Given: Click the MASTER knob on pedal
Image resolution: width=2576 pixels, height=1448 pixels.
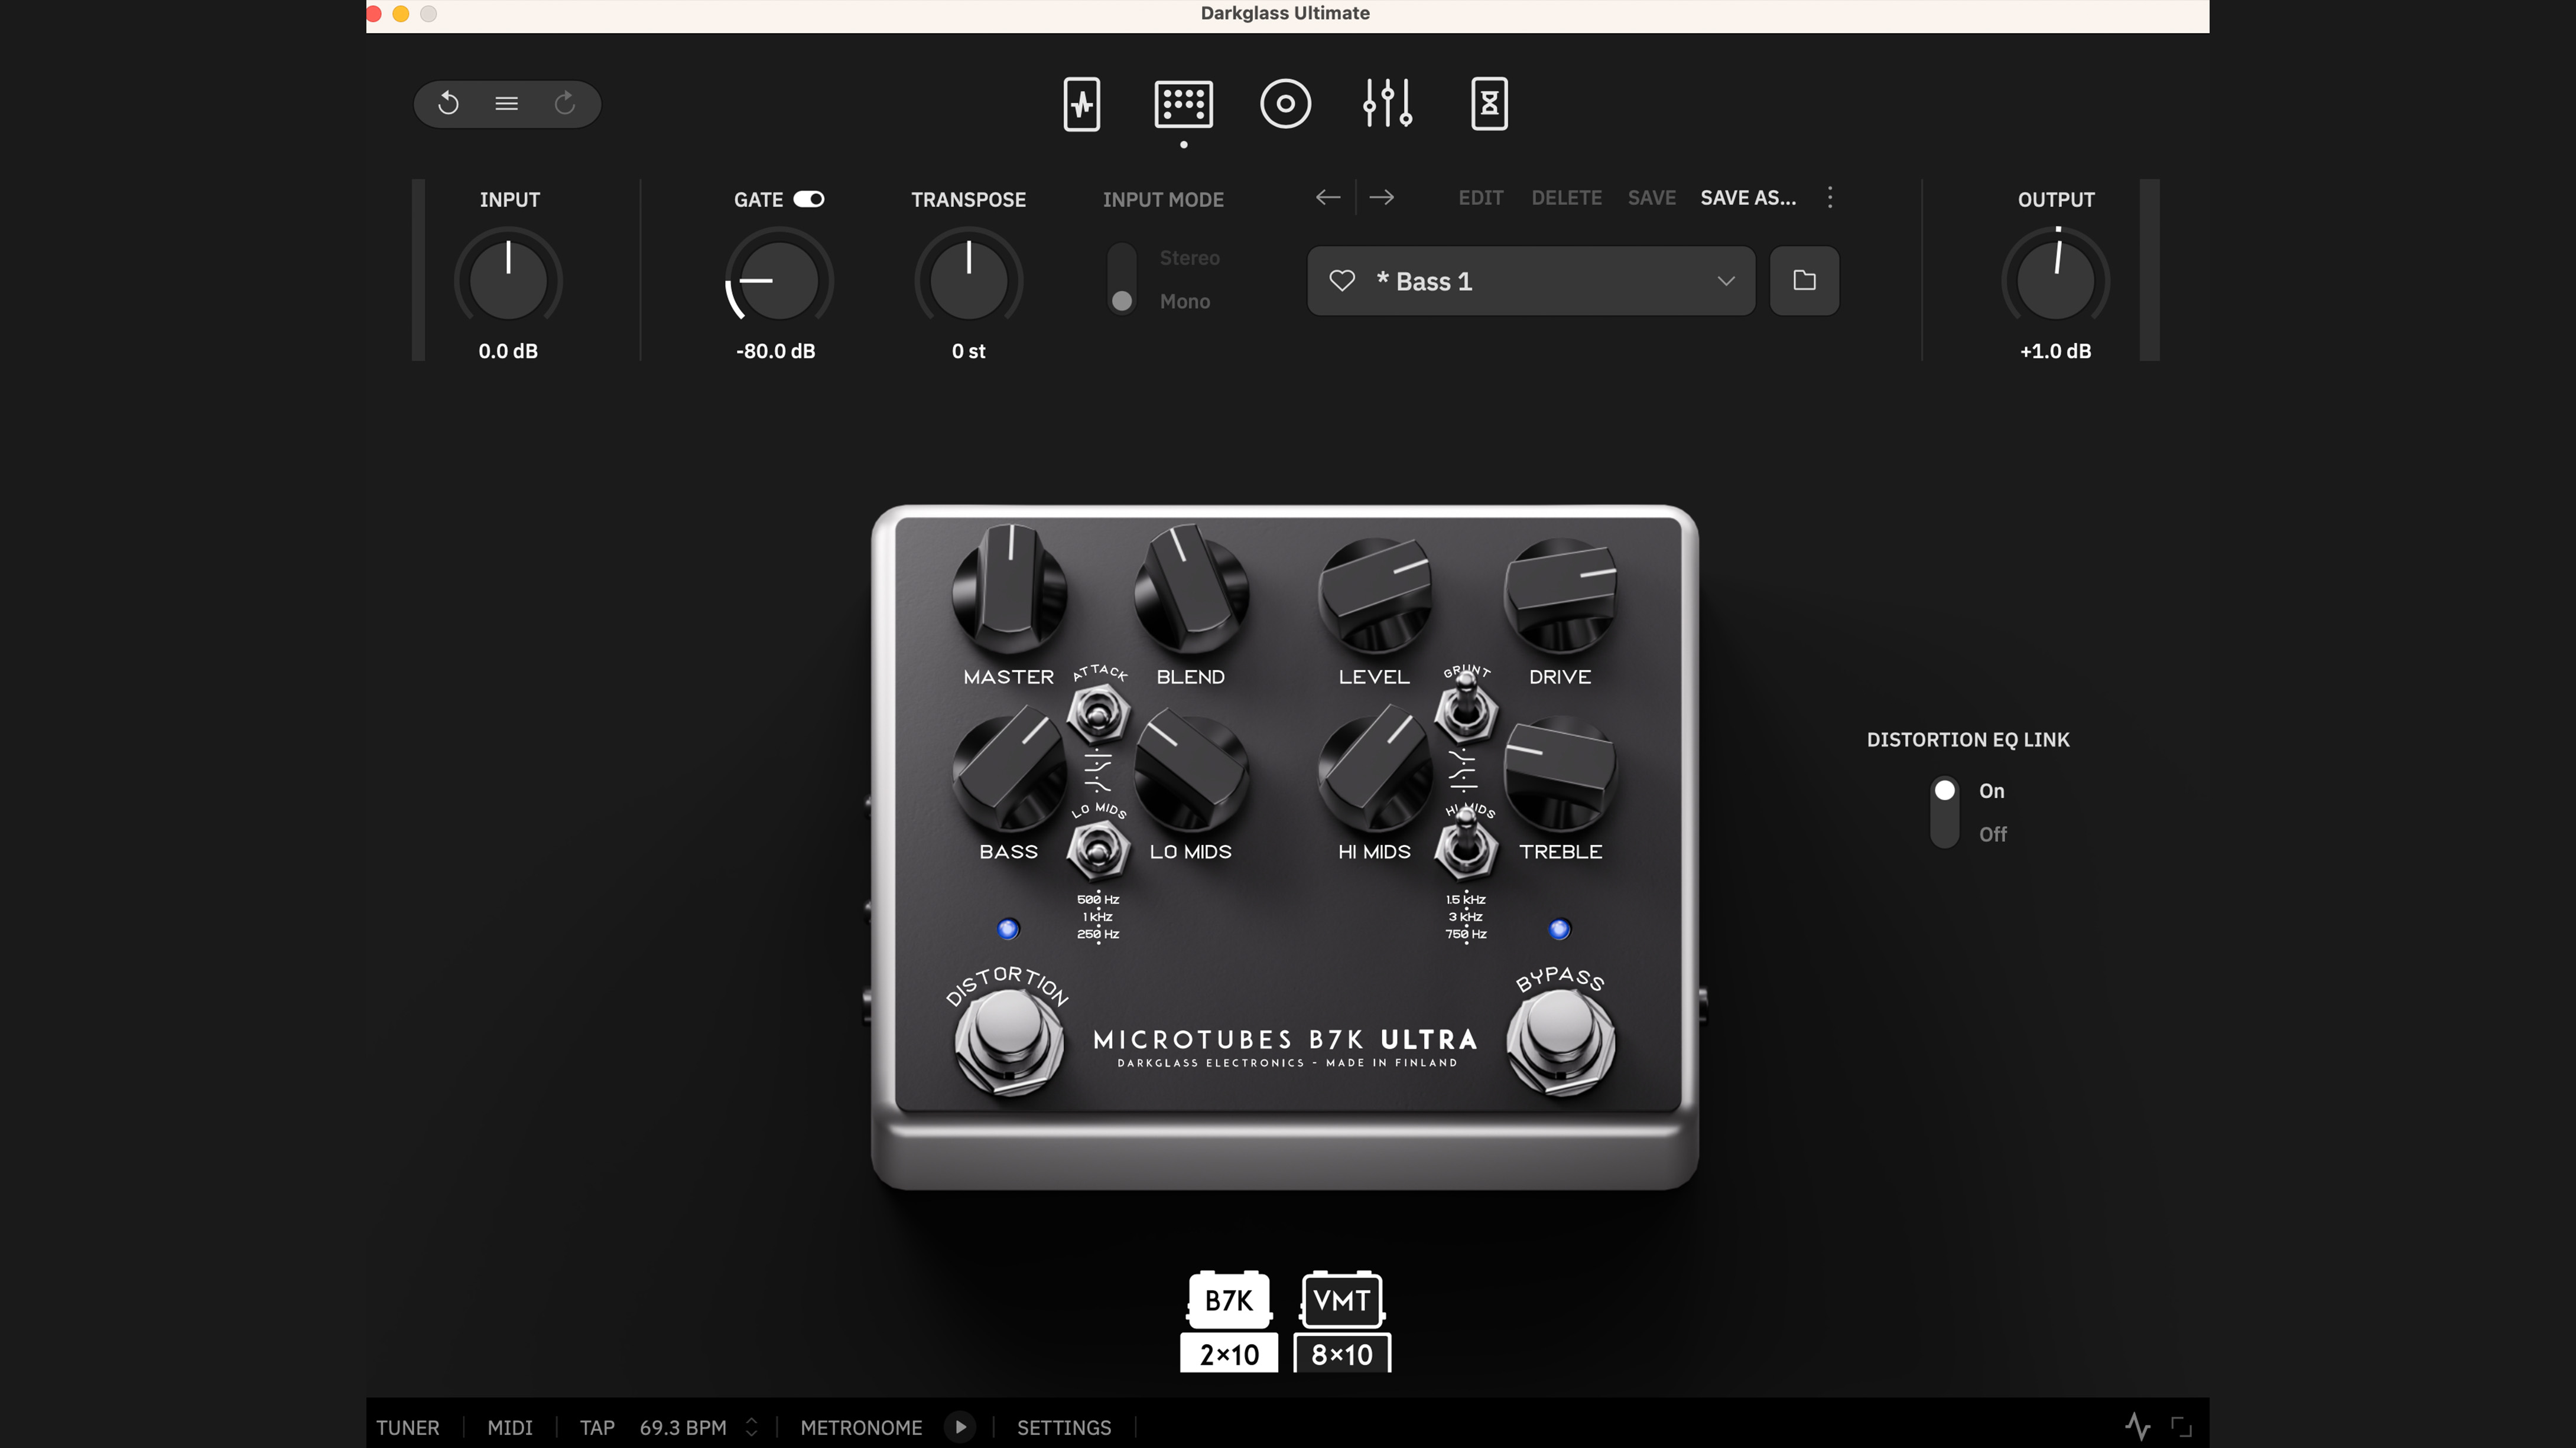Looking at the screenshot, I should (1009, 591).
